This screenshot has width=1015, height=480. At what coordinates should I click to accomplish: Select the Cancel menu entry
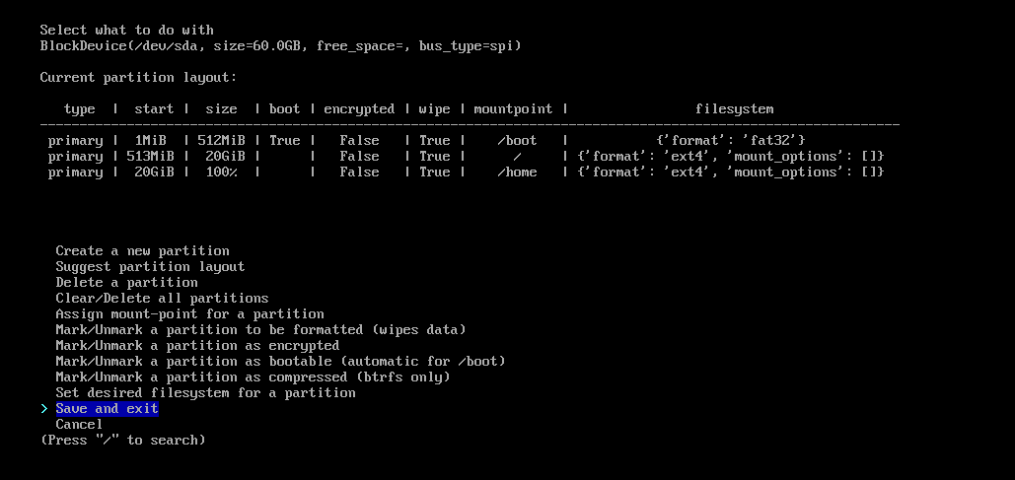tap(79, 425)
